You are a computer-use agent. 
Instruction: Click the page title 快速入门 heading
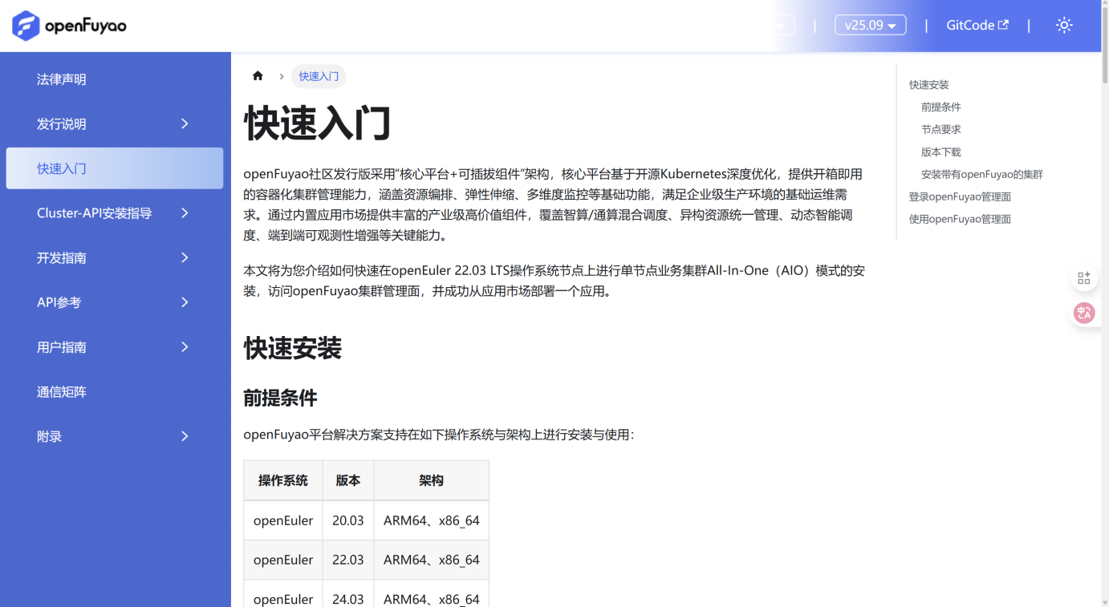click(317, 124)
